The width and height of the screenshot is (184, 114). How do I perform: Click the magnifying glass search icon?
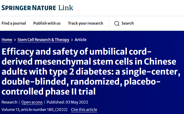[117, 23]
